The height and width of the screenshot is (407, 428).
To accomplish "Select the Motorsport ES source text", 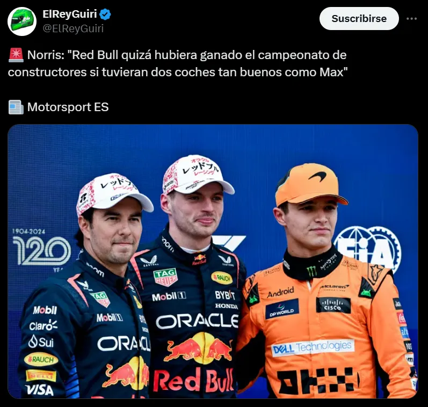I will point(68,107).
